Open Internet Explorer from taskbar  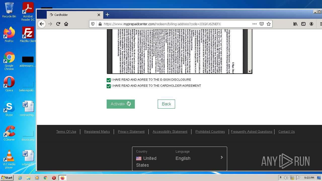(20, 178)
